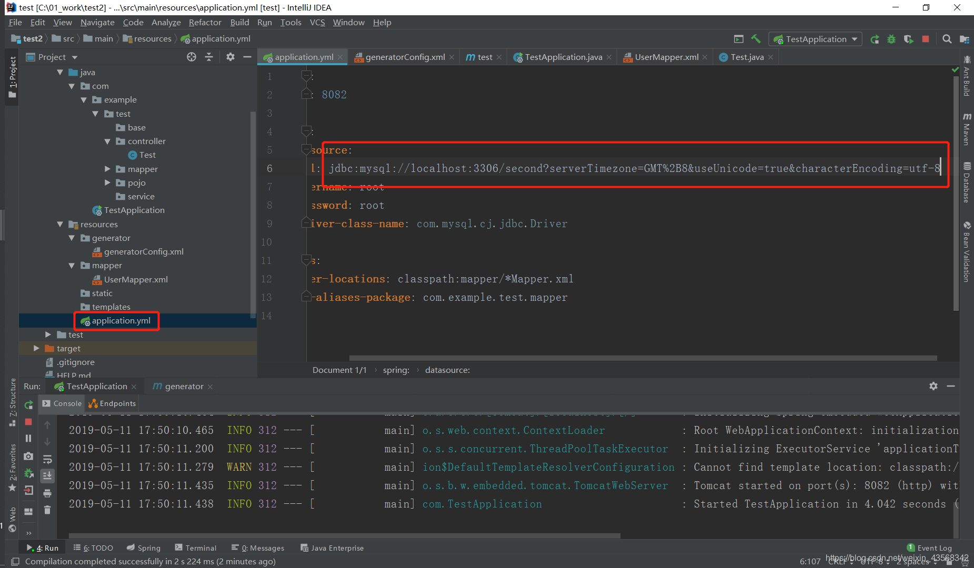Open the 0: Messages tool window

(x=258, y=548)
